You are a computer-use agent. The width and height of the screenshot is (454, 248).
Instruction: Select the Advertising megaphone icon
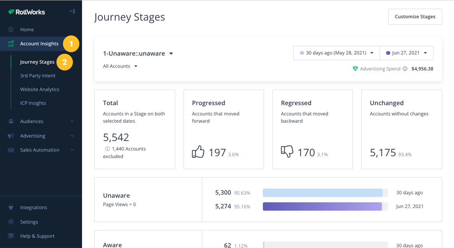12,136
